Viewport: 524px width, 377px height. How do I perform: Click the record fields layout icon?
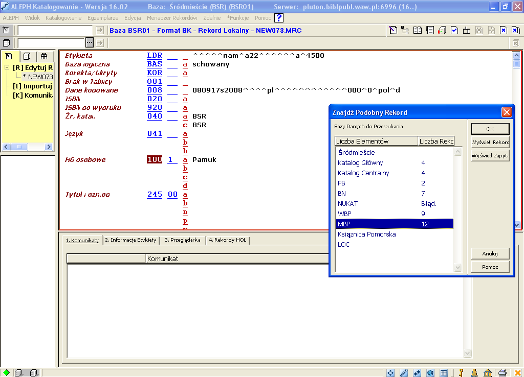pos(467,30)
